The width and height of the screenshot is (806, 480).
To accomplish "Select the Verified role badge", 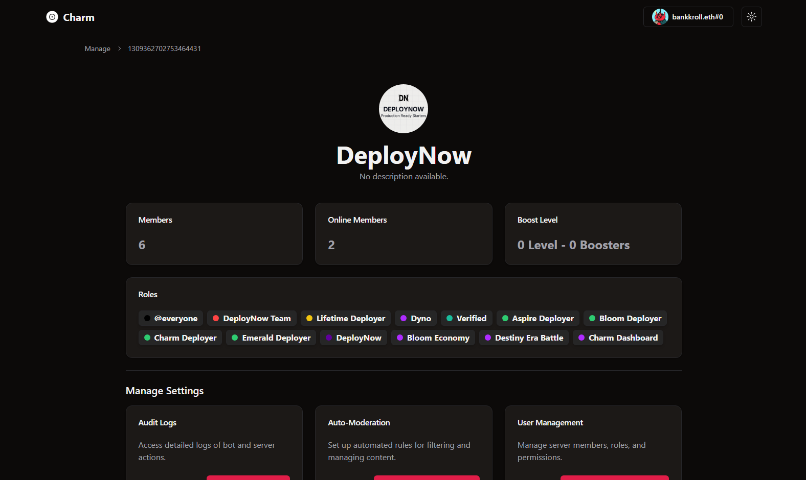I will 466,318.
